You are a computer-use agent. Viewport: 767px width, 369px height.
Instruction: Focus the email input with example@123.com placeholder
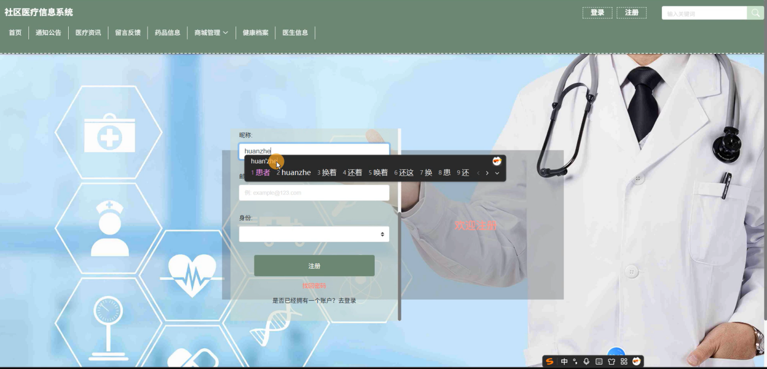pyautogui.click(x=314, y=193)
